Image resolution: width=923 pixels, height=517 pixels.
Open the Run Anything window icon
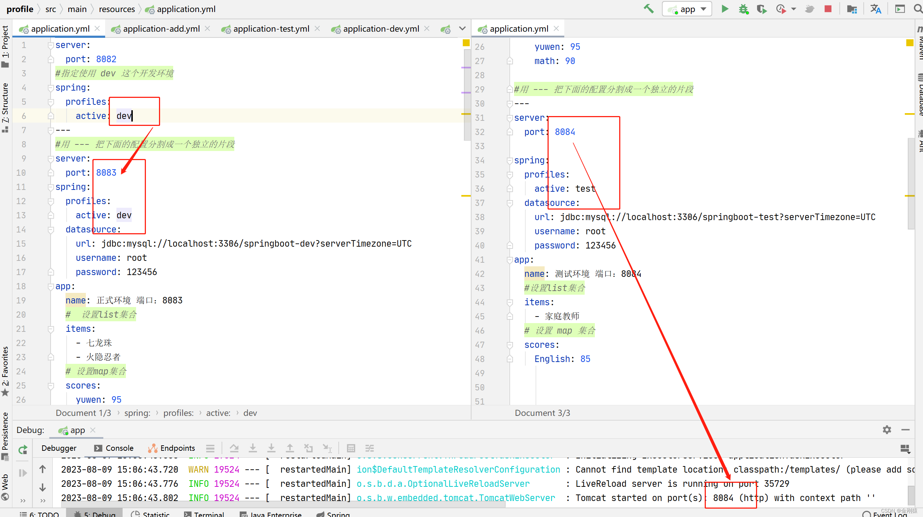tap(900, 9)
